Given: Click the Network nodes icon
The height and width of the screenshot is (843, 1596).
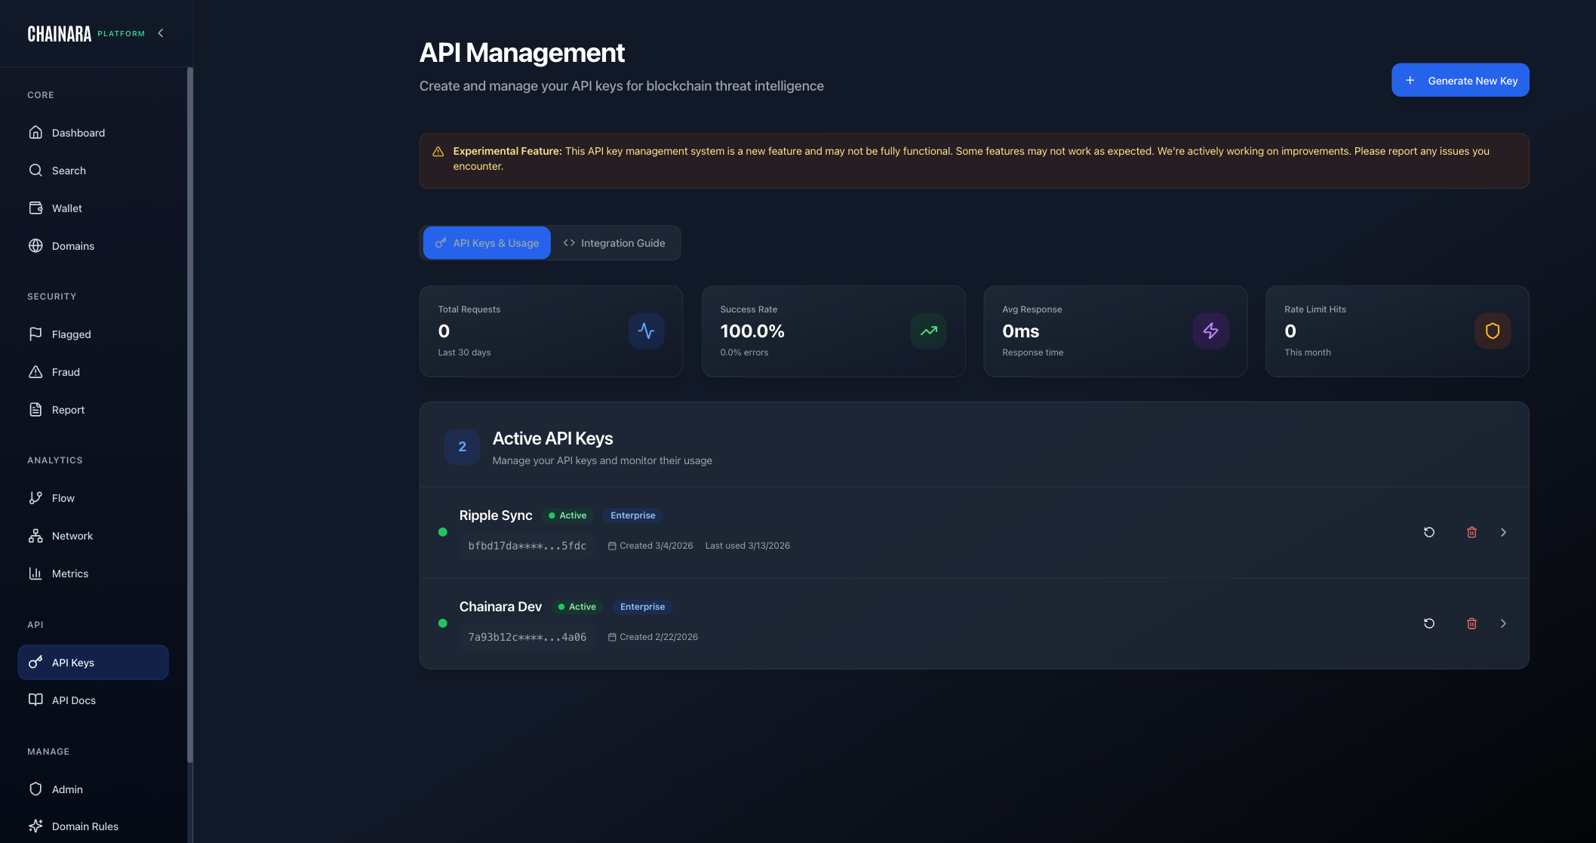Looking at the screenshot, I should [x=35, y=536].
